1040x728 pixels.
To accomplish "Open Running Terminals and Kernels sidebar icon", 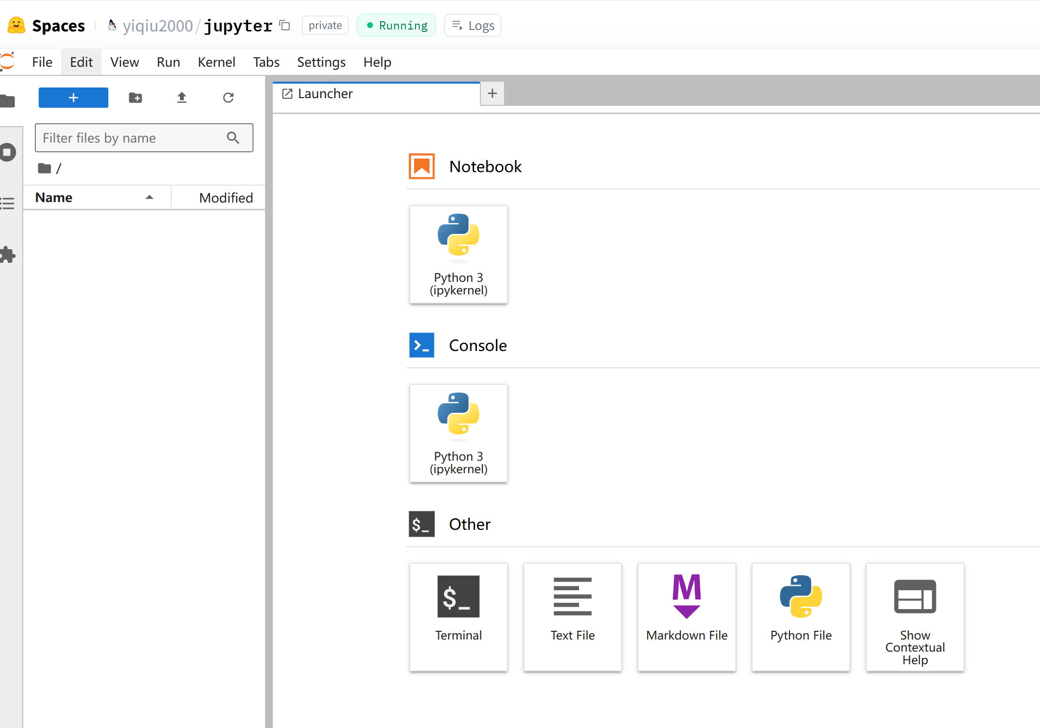I will point(7,152).
